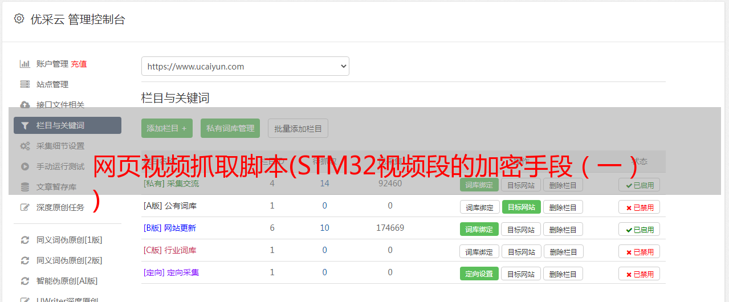Click the server icon for 站点管理
The image size is (729, 302).
[25, 84]
